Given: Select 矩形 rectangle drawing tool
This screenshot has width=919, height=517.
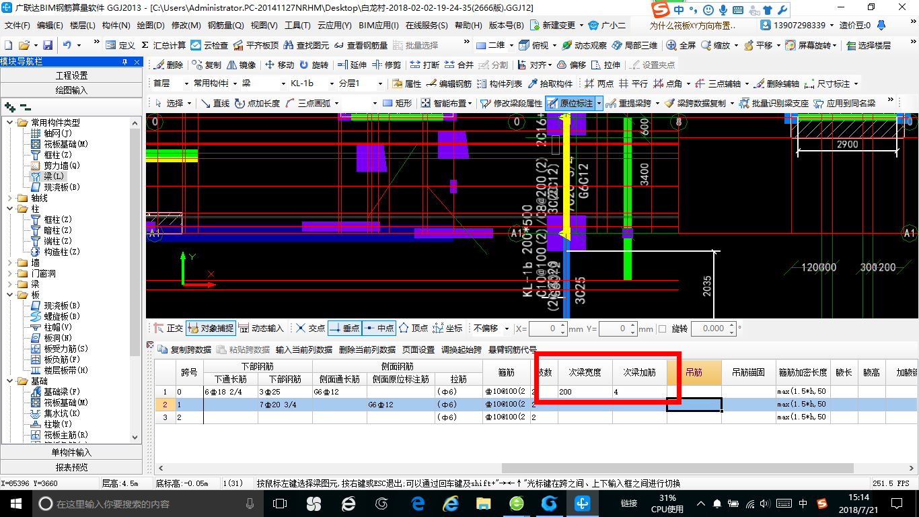Looking at the screenshot, I should 397,103.
